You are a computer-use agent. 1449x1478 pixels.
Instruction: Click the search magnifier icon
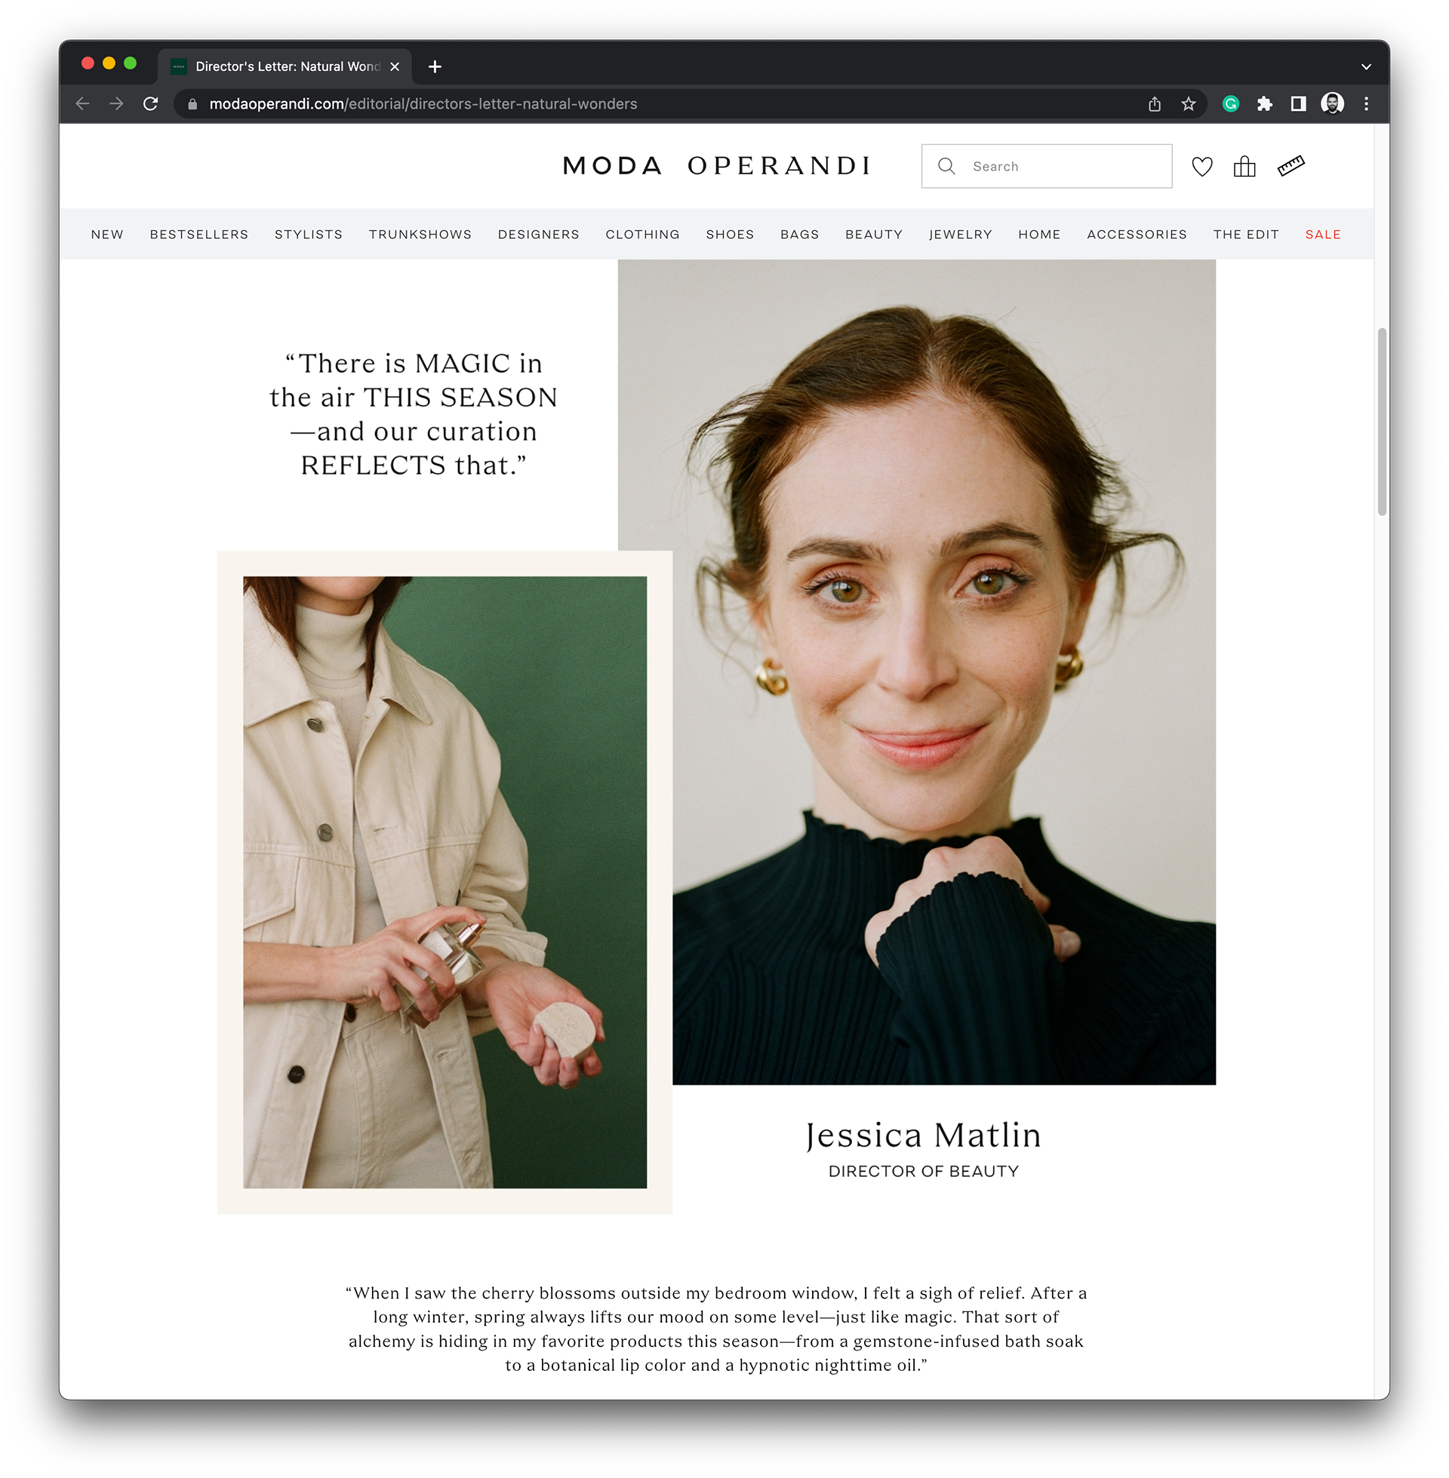[x=946, y=167]
